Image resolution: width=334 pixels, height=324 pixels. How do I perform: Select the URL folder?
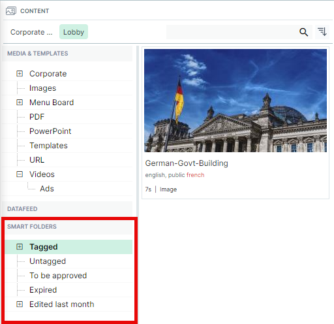(x=37, y=160)
